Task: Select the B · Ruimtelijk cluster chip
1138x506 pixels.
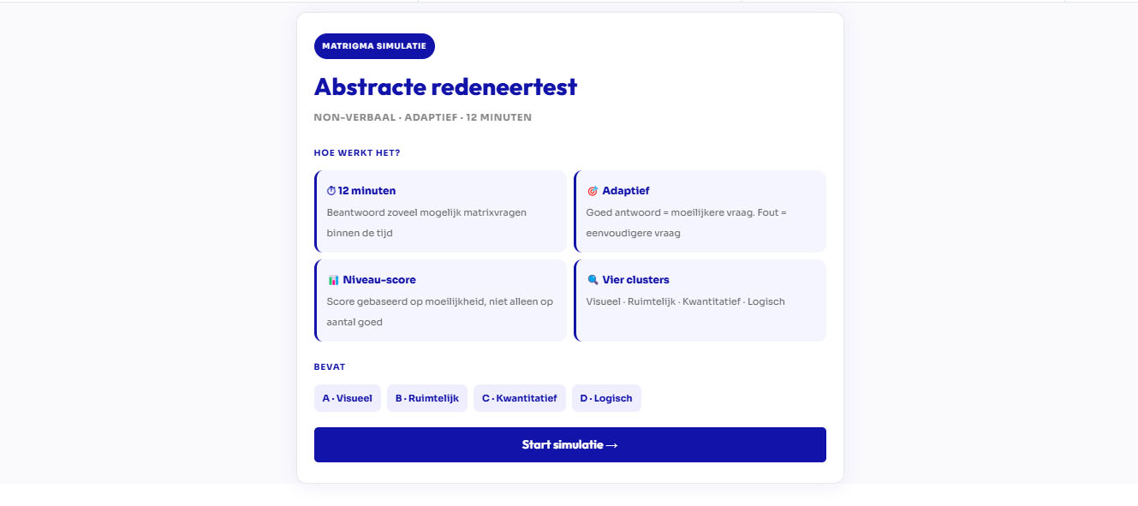Action: pos(426,397)
